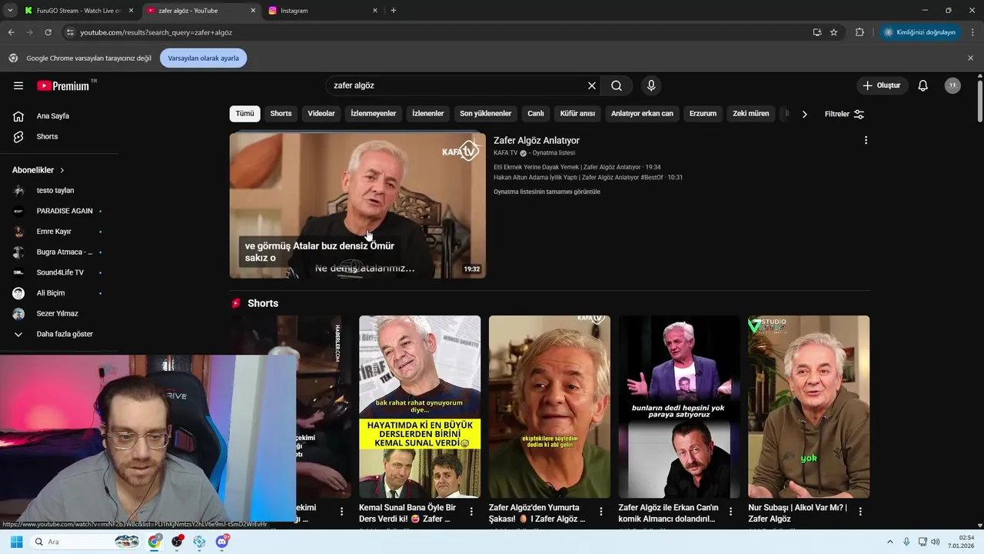Open the account avatar menu

click(952, 85)
